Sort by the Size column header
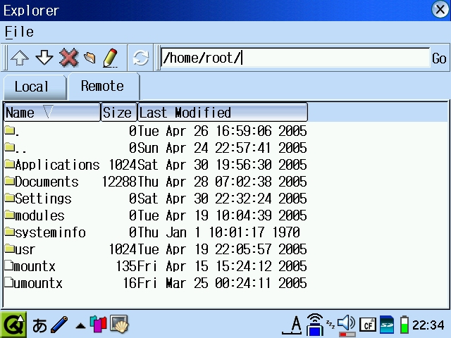451x338 pixels. (118, 113)
